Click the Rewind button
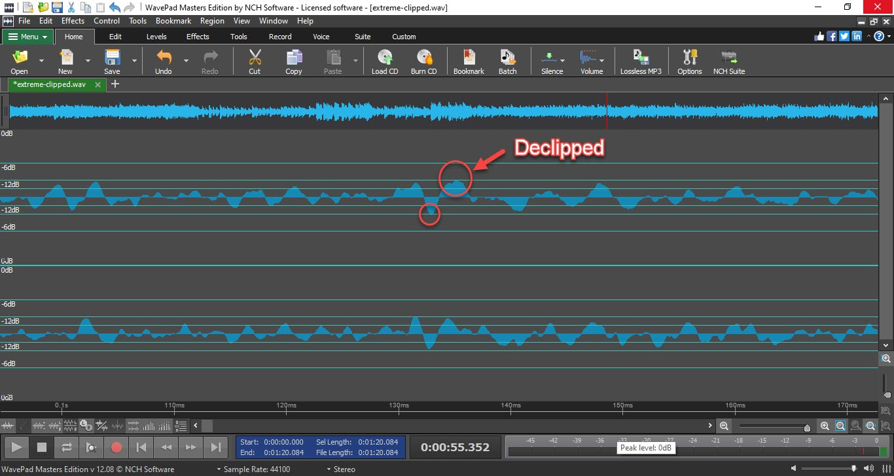 pos(166,447)
